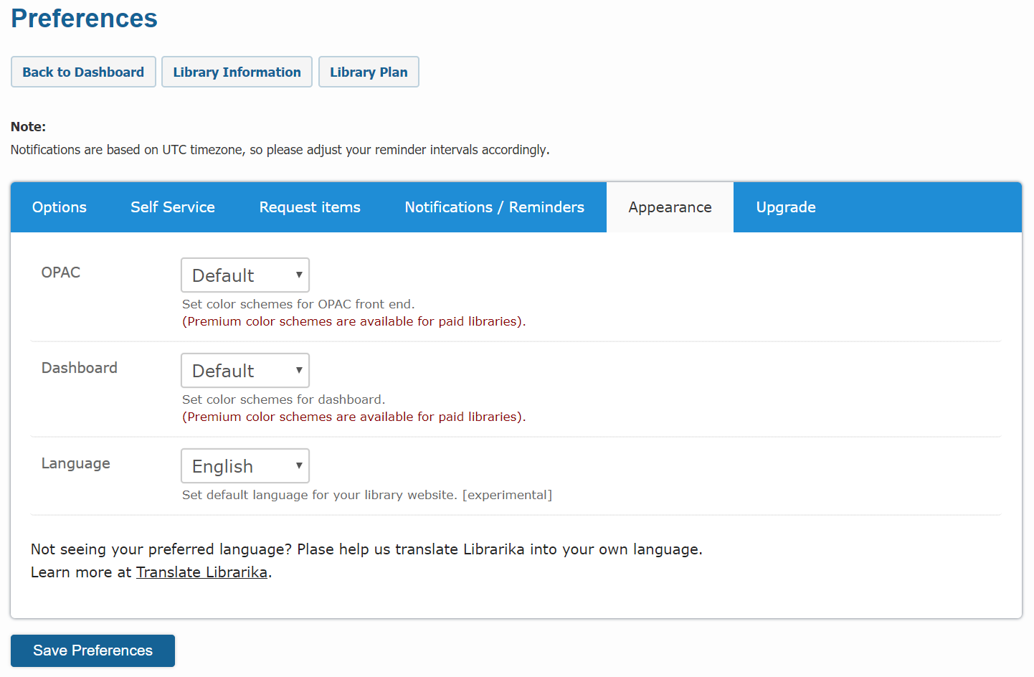1034x677 pixels.
Task: Open Library Information page
Action: [x=237, y=72]
